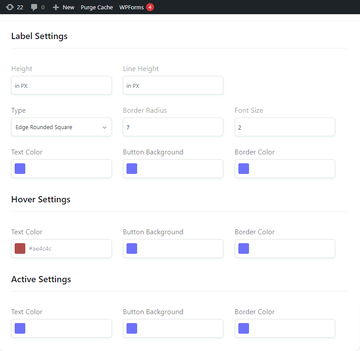Click the updates refresh icon showing 22
Viewport: 360px width, 351px height.
pyautogui.click(x=10, y=8)
